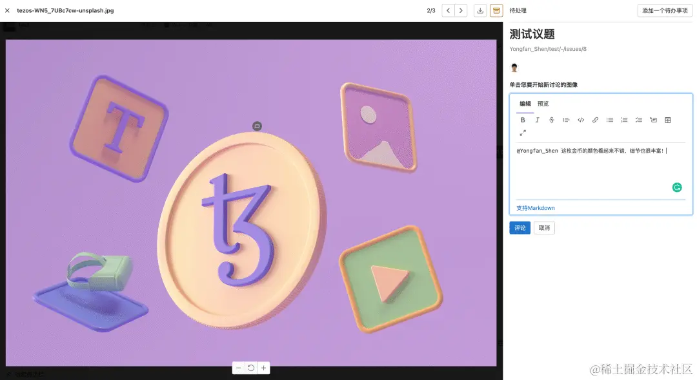Insert a collapsible section
Image resolution: width=697 pixels, height=380 pixels.
click(653, 120)
